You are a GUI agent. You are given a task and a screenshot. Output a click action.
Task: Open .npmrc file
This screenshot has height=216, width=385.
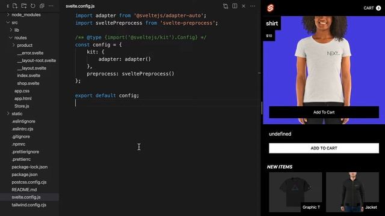[x=19, y=144]
